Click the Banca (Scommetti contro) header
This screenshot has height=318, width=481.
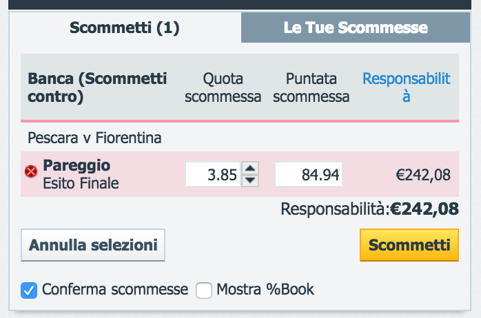click(x=97, y=87)
